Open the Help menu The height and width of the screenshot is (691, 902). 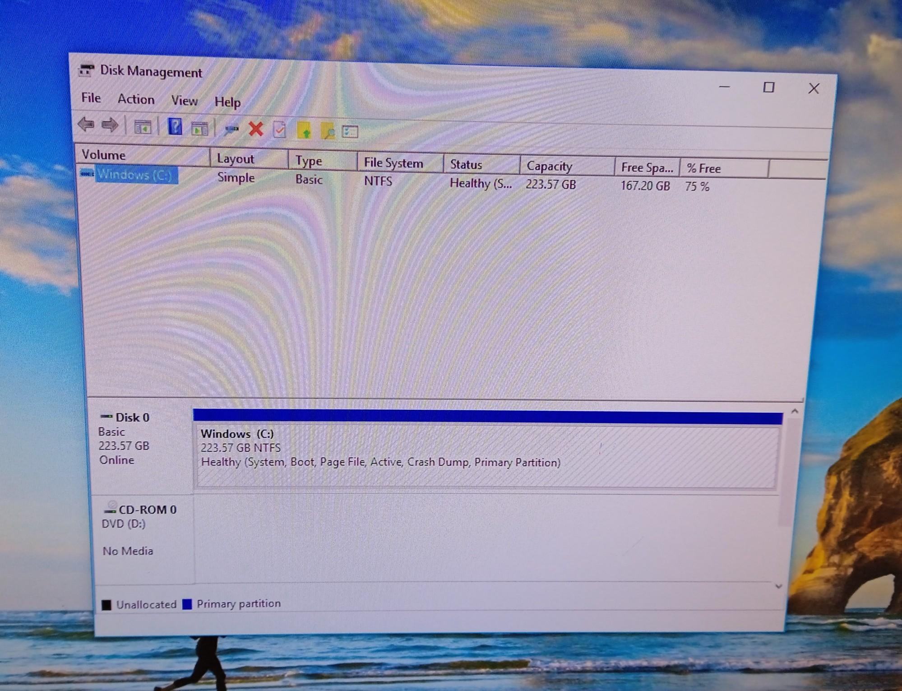click(227, 102)
